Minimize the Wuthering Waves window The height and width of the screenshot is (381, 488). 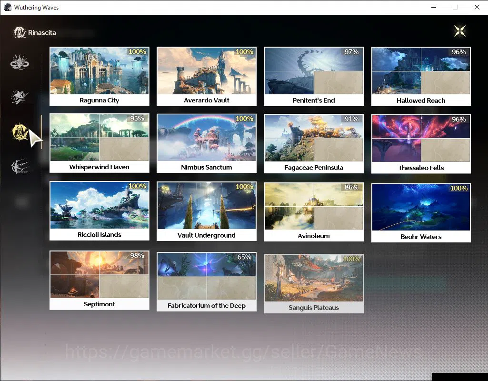[x=434, y=7]
